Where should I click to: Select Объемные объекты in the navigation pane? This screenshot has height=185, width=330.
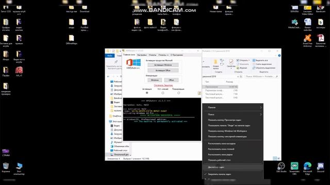120,146
